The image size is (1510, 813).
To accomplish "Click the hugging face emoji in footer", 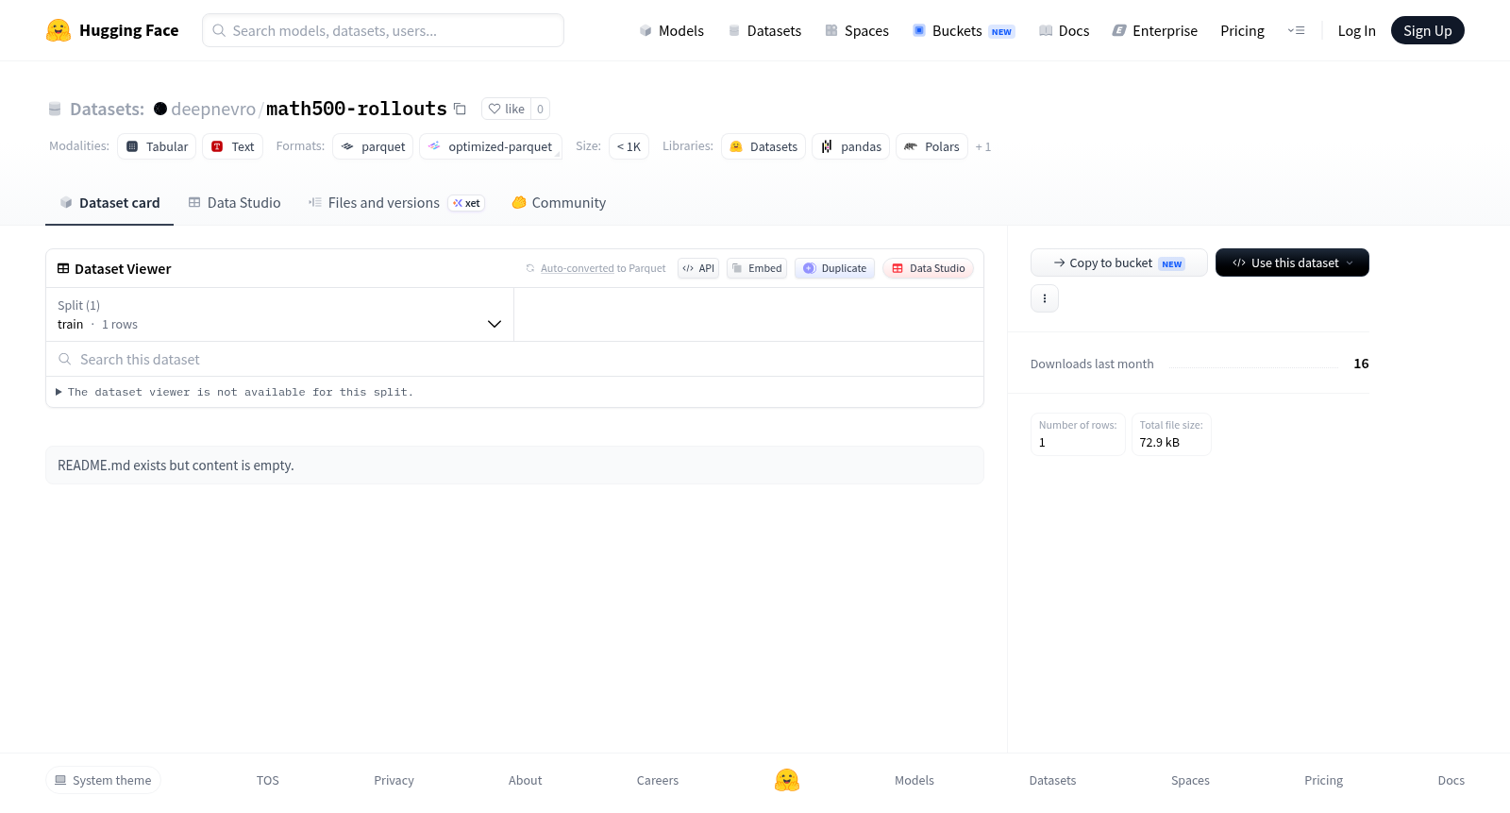I will pyautogui.click(x=787, y=780).
